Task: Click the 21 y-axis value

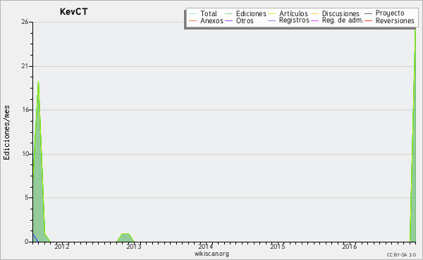Action: click(x=25, y=66)
